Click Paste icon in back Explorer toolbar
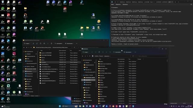Viewport: 193px width, 108px height. pyautogui.click(x=40, y=43)
